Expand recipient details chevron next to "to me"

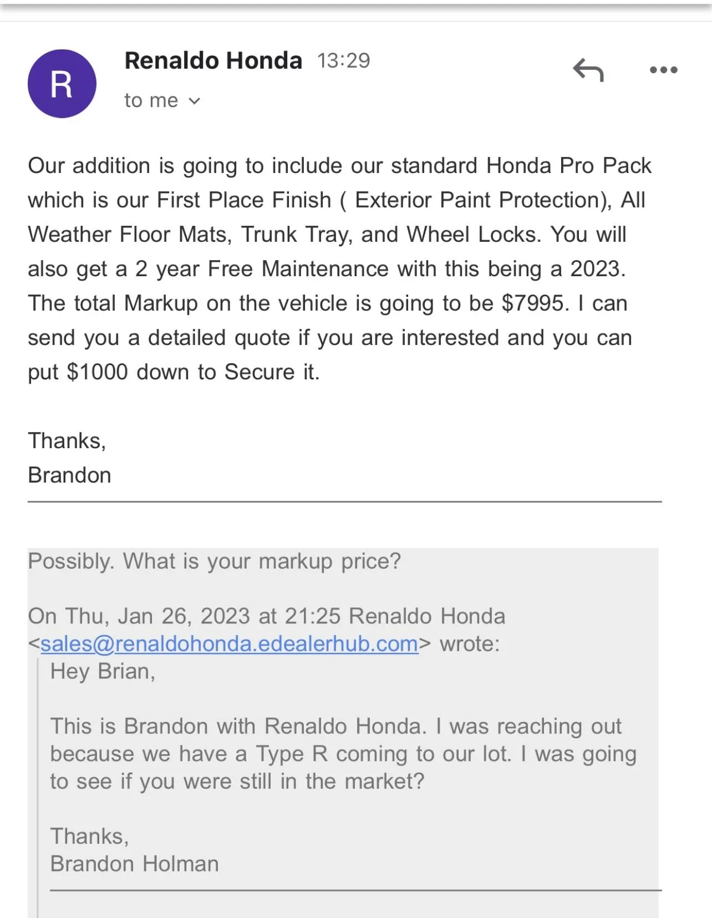194,101
